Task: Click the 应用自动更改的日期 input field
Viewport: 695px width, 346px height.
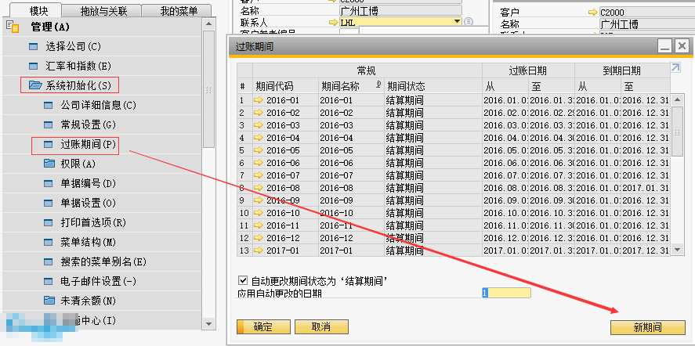Action: 506,293
